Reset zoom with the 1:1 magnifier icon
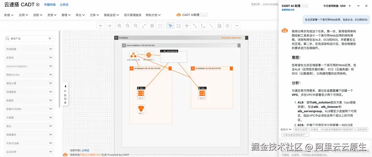Viewport: 372px width, 157px height. [x=135, y=26]
